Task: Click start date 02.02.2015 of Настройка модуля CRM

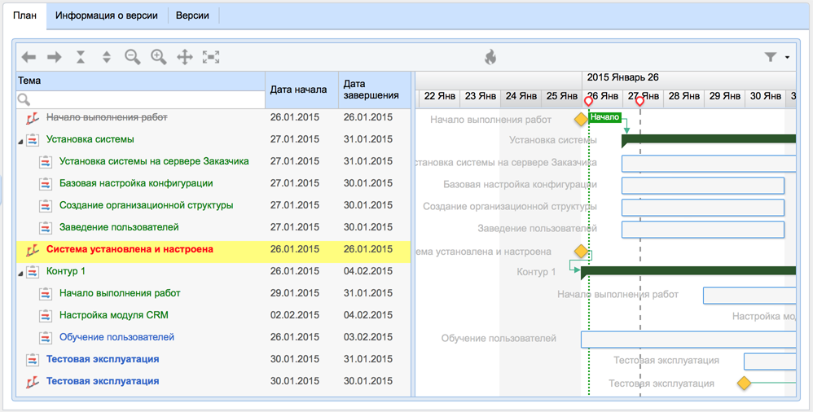Action: tap(295, 315)
